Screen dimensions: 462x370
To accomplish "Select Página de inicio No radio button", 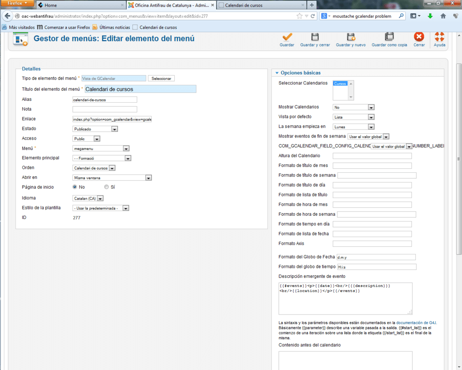I will (x=75, y=187).
